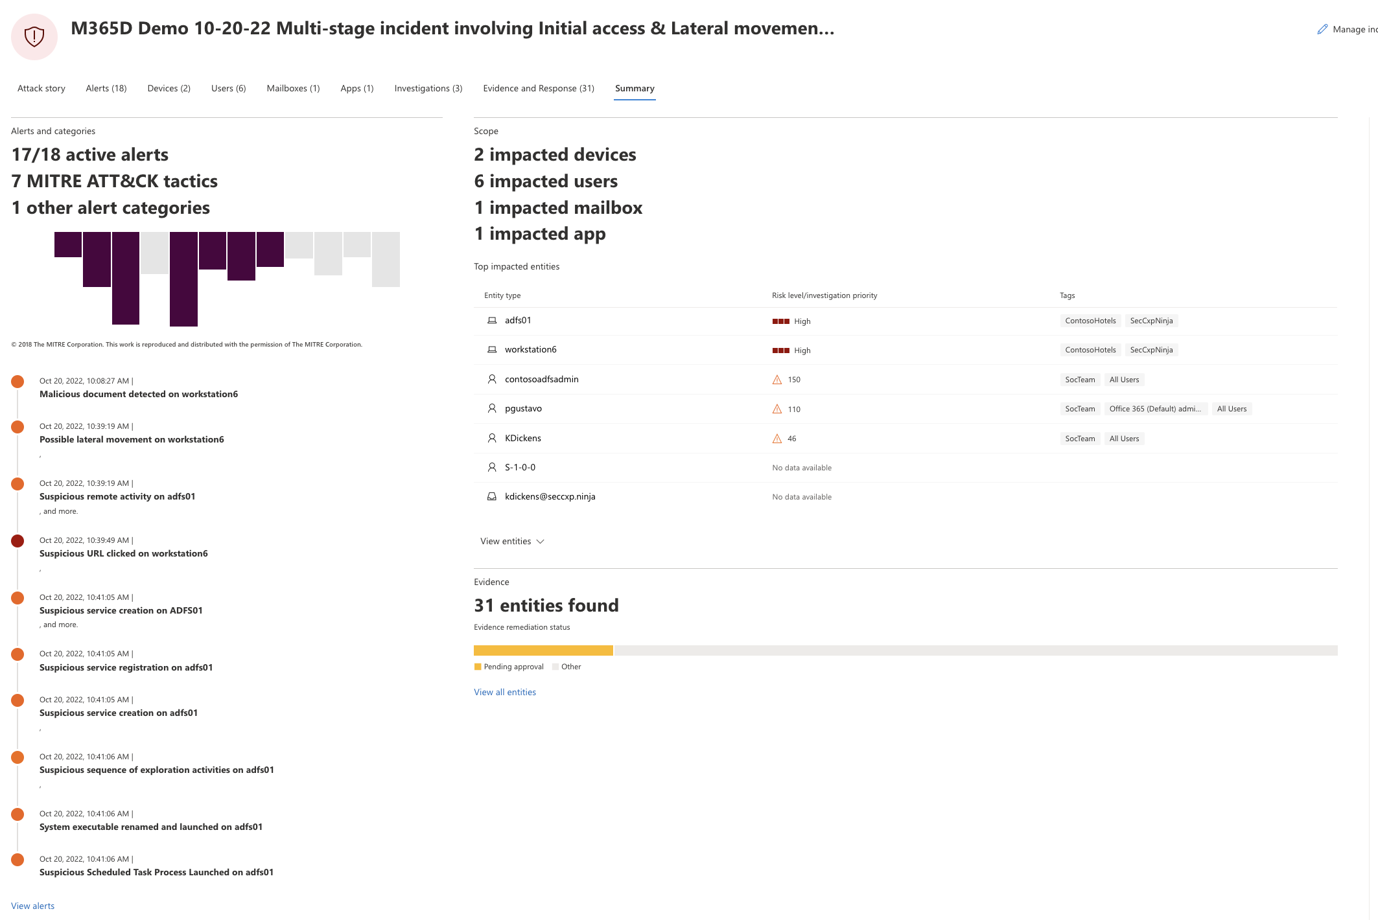The image size is (1378, 920).
Task: Click the ContosoHotels tag in adfs01 row
Action: (1090, 321)
